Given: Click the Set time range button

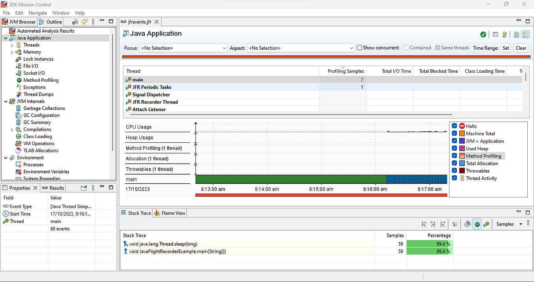Looking at the screenshot, I should (x=506, y=48).
